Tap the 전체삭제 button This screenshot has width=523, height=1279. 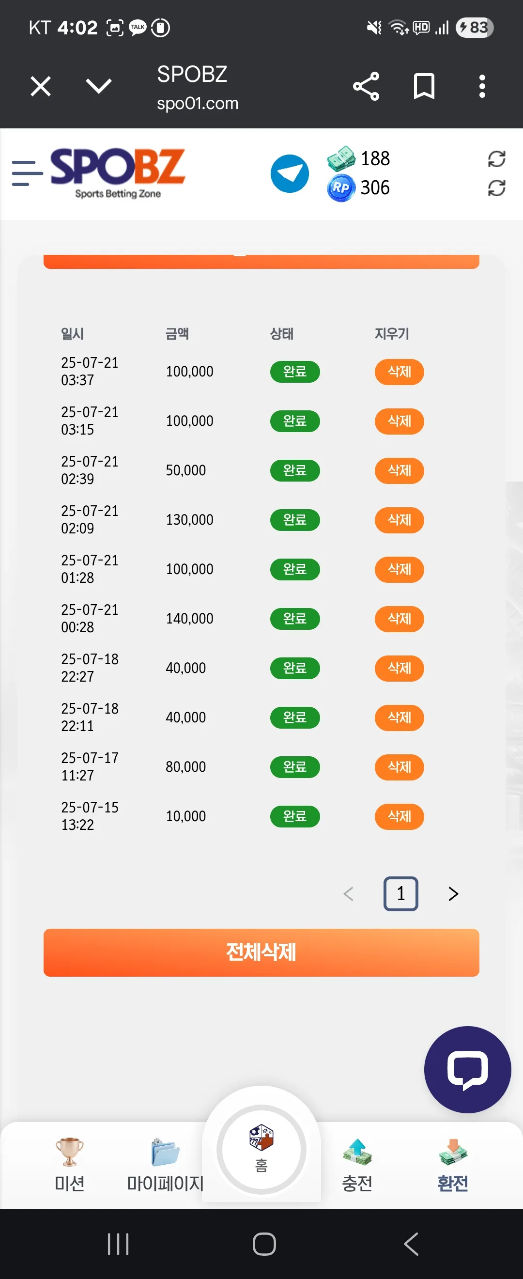pyautogui.click(x=261, y=952)
